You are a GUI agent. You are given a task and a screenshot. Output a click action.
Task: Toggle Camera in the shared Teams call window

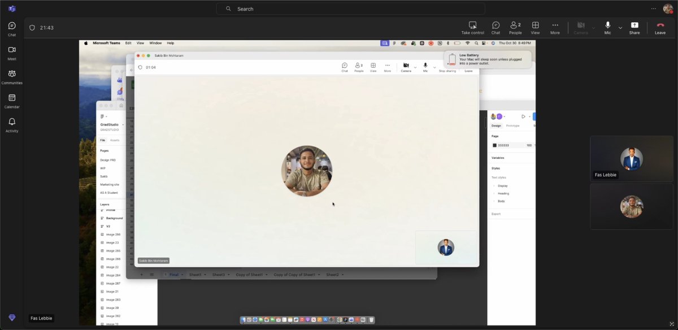point(406,67)
